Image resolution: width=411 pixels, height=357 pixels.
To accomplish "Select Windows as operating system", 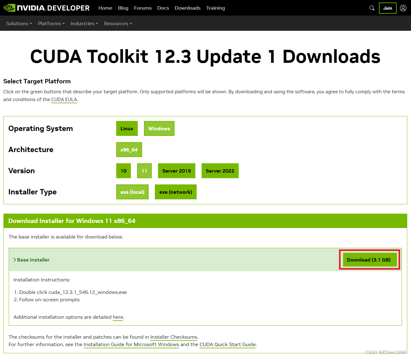I will tap(159, 128).
